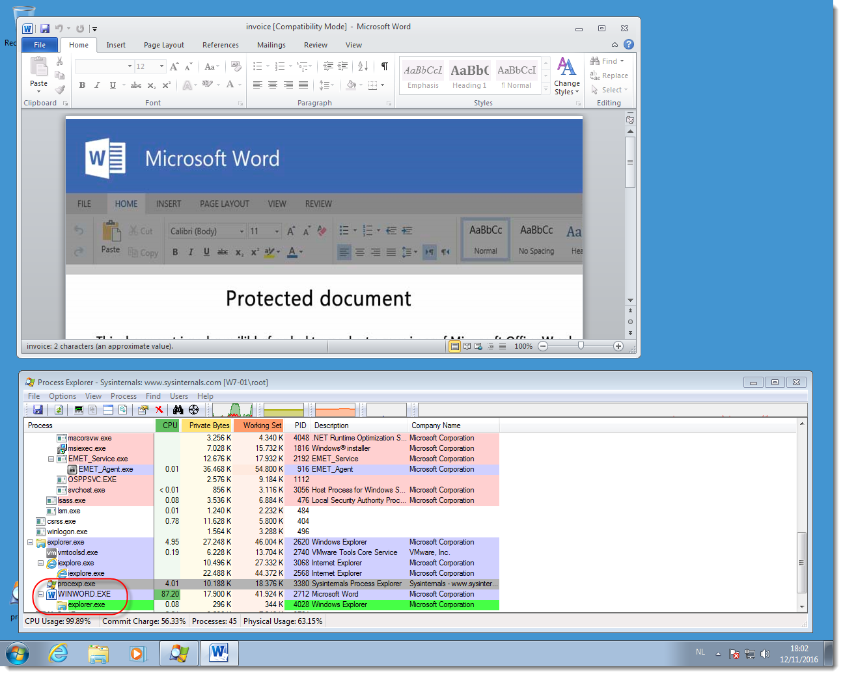Viewport: 843px width, 676px height.
Task: Click the Windows Start orb
Action: pos(18,653)
